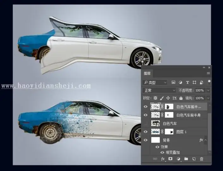Viewport: 223px width, 171px height.
Task: Hide the top selected 白色汽车前半… layer
Action: 146,107
